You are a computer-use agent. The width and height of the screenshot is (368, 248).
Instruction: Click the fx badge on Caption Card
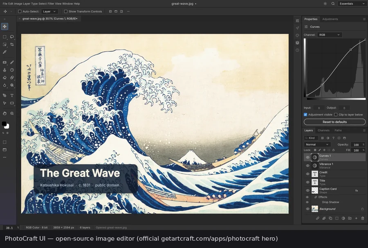click(x=357, y=190)
